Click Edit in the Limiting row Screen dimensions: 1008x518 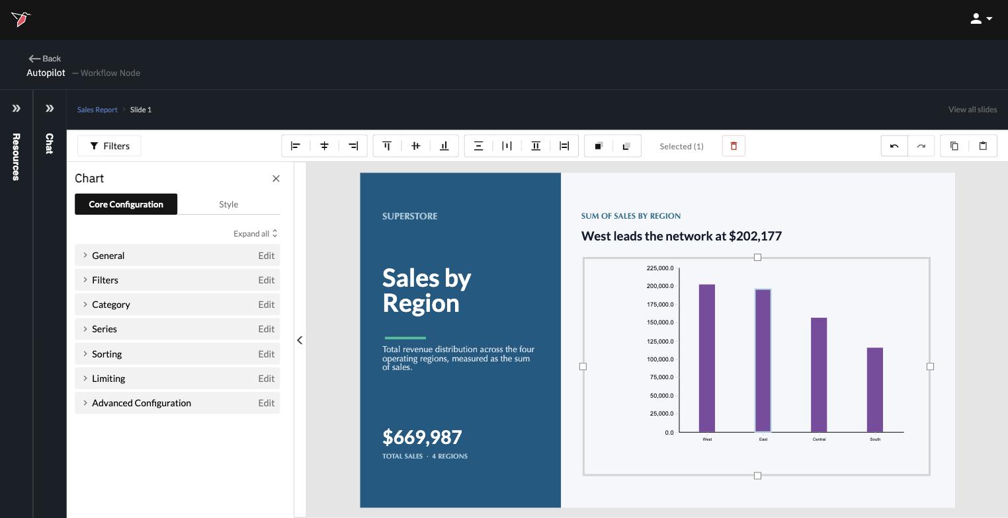click(x=266, y=379)
